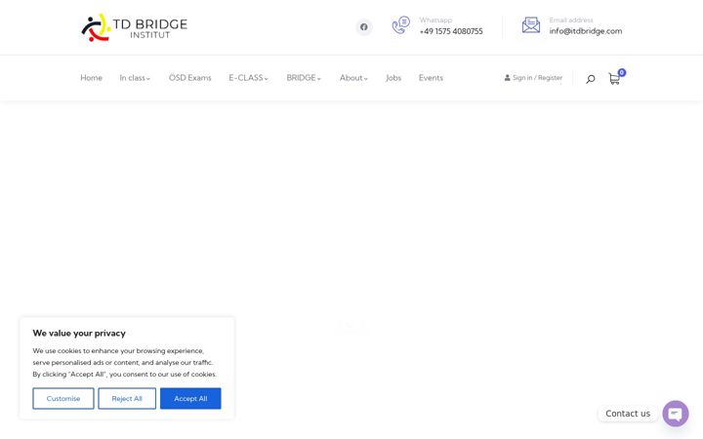The height and width of the screenshot is (439, 703).
Task: Click the info@itdbridge.com email address
Action: (586, 31)
